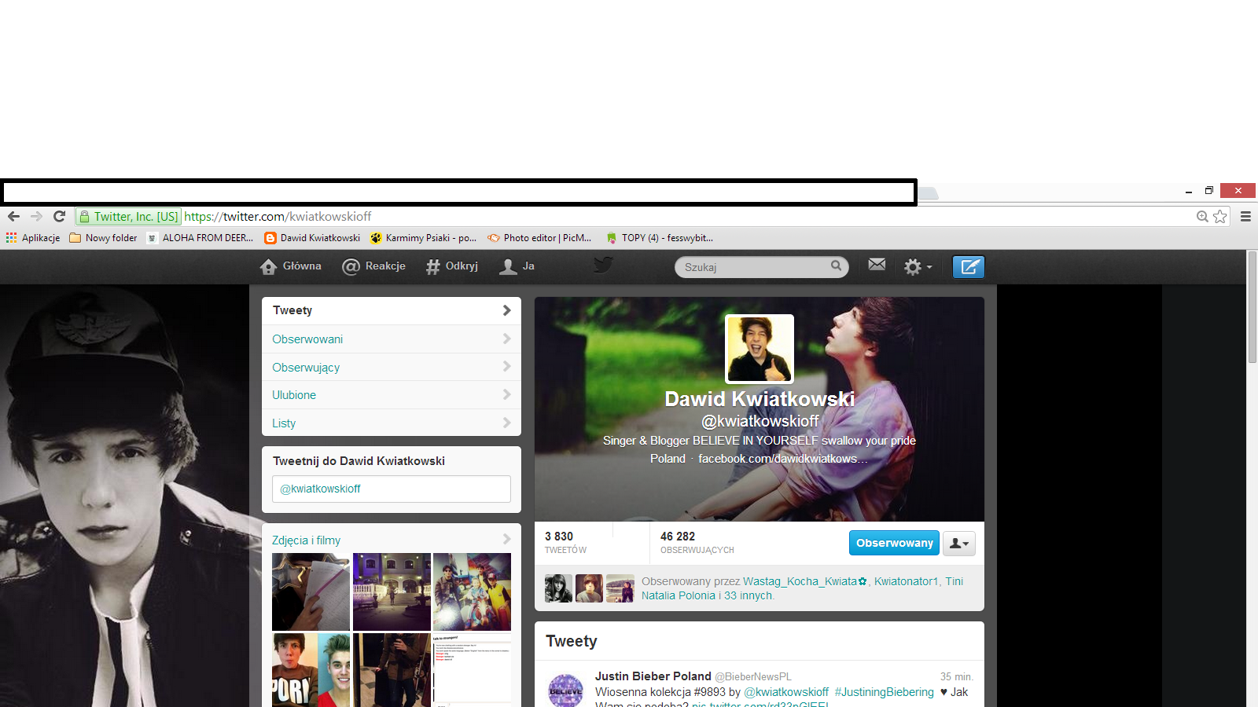
Task: Click the 35 min. tweet timestamp
Action: tap(957, 676)
